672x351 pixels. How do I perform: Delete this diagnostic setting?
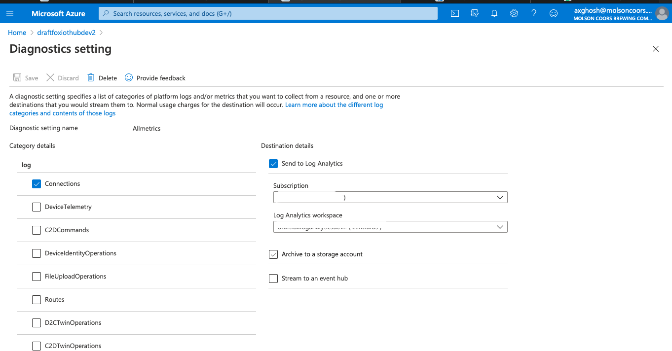click(x=102, y=78)
